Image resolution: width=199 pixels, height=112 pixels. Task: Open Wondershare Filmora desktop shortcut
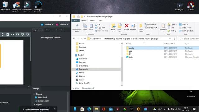[27, 7]
